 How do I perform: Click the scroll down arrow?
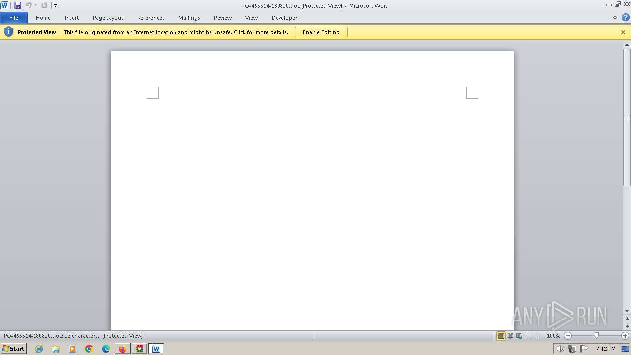click(x=627, y=311)
